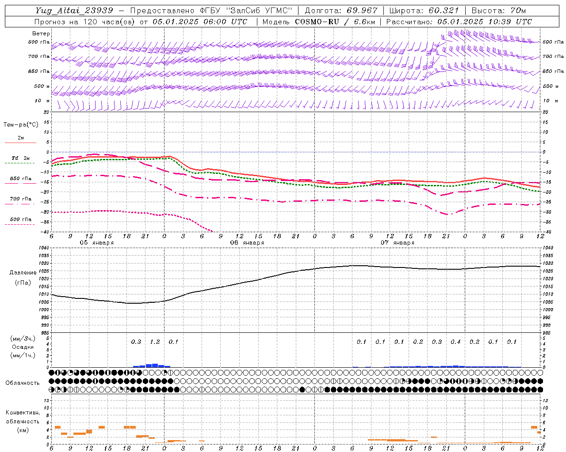Click the 1.2 precipitation amount value
566x452 pixels.
(x=155, y=342)
